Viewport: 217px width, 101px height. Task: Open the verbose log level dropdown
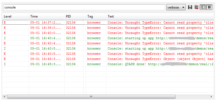[176, 7]
